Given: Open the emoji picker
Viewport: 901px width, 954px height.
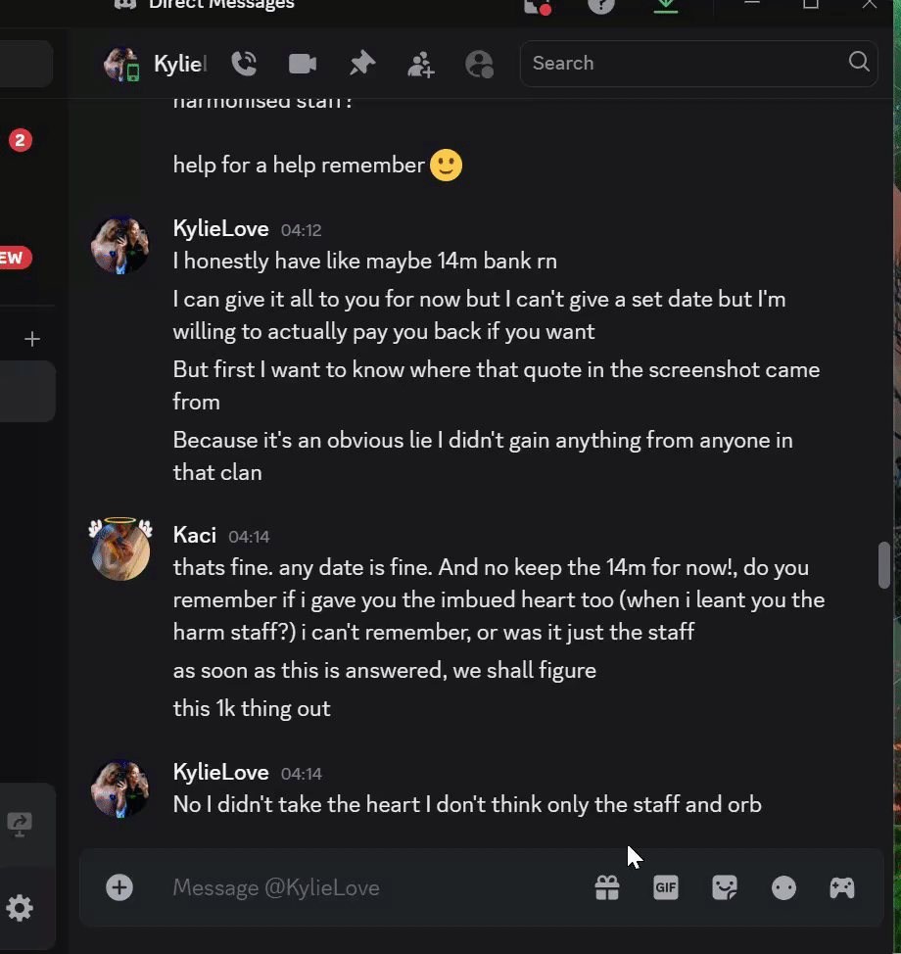Looking at the screenshot, I should (783, 887).
